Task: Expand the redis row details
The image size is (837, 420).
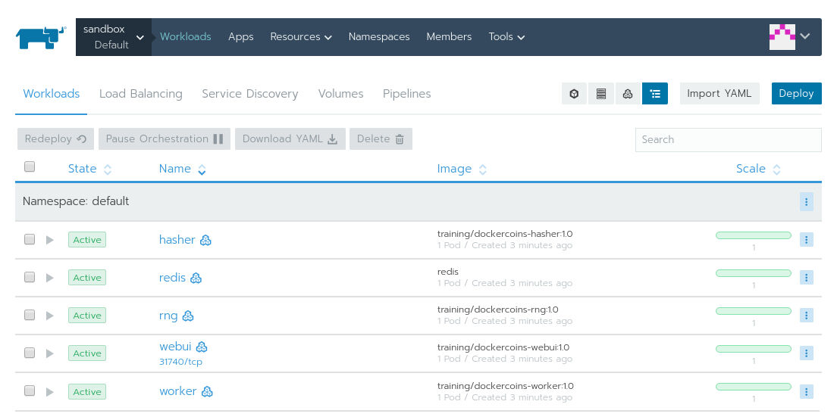Action: [x=49, y=278]
